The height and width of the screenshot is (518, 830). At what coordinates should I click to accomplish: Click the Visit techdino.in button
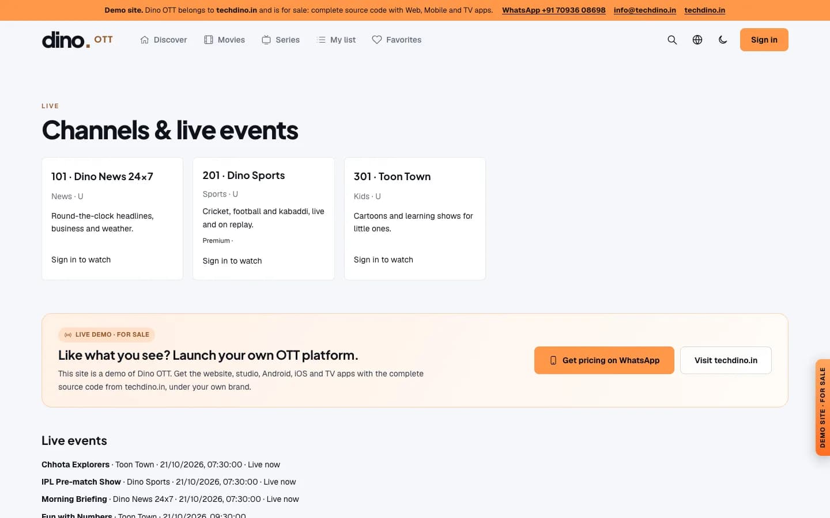726,360
